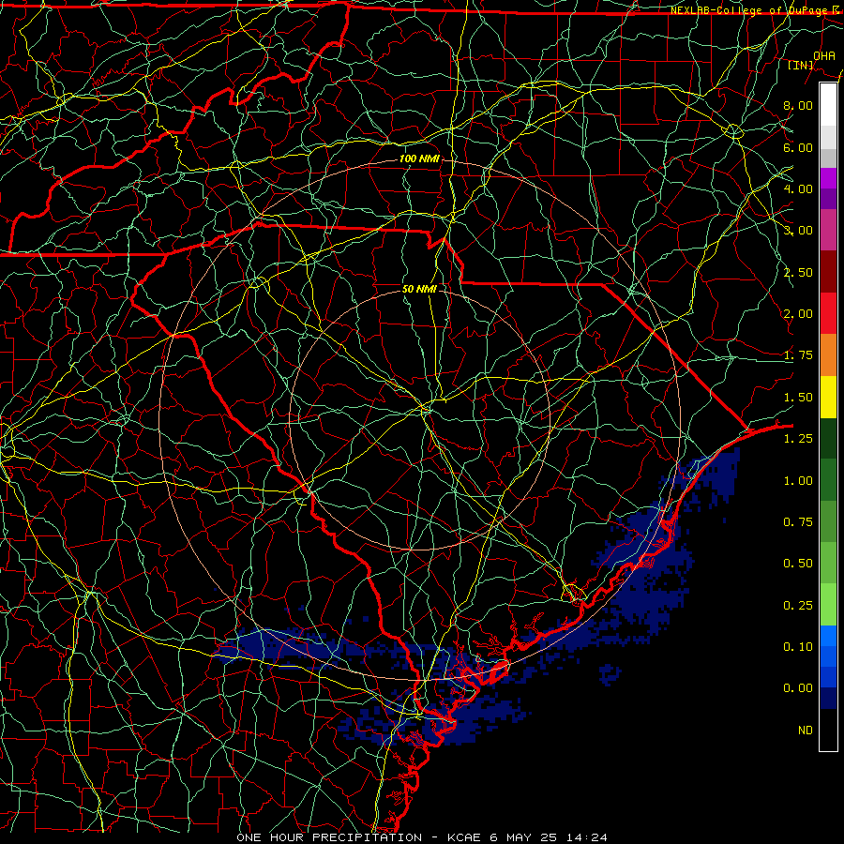The height and width of the screenshot is (844, 844).
Task: Click the 'ONE HOUR PRECIPITATION' caption text
Action: click(329, 837)
